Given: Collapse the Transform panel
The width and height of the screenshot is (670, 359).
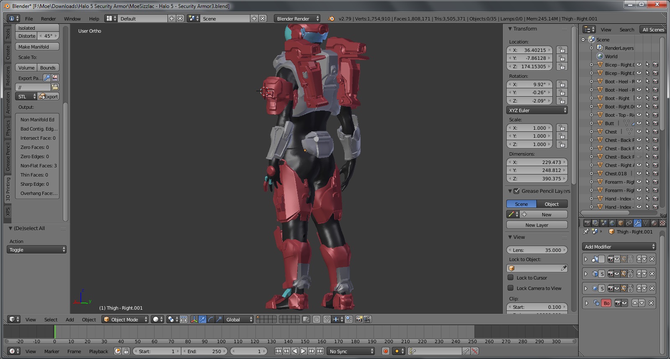Looking at the screenshot, I should pos(510,28).
